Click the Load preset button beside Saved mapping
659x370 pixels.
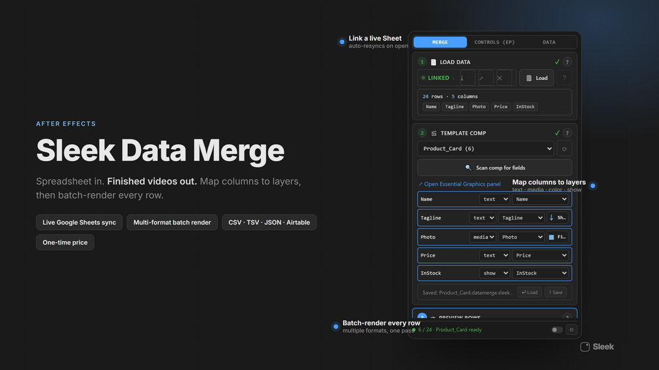(x=530, y=292)
